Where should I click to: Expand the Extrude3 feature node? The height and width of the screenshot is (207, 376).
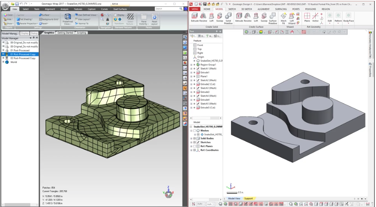(191, 92)
